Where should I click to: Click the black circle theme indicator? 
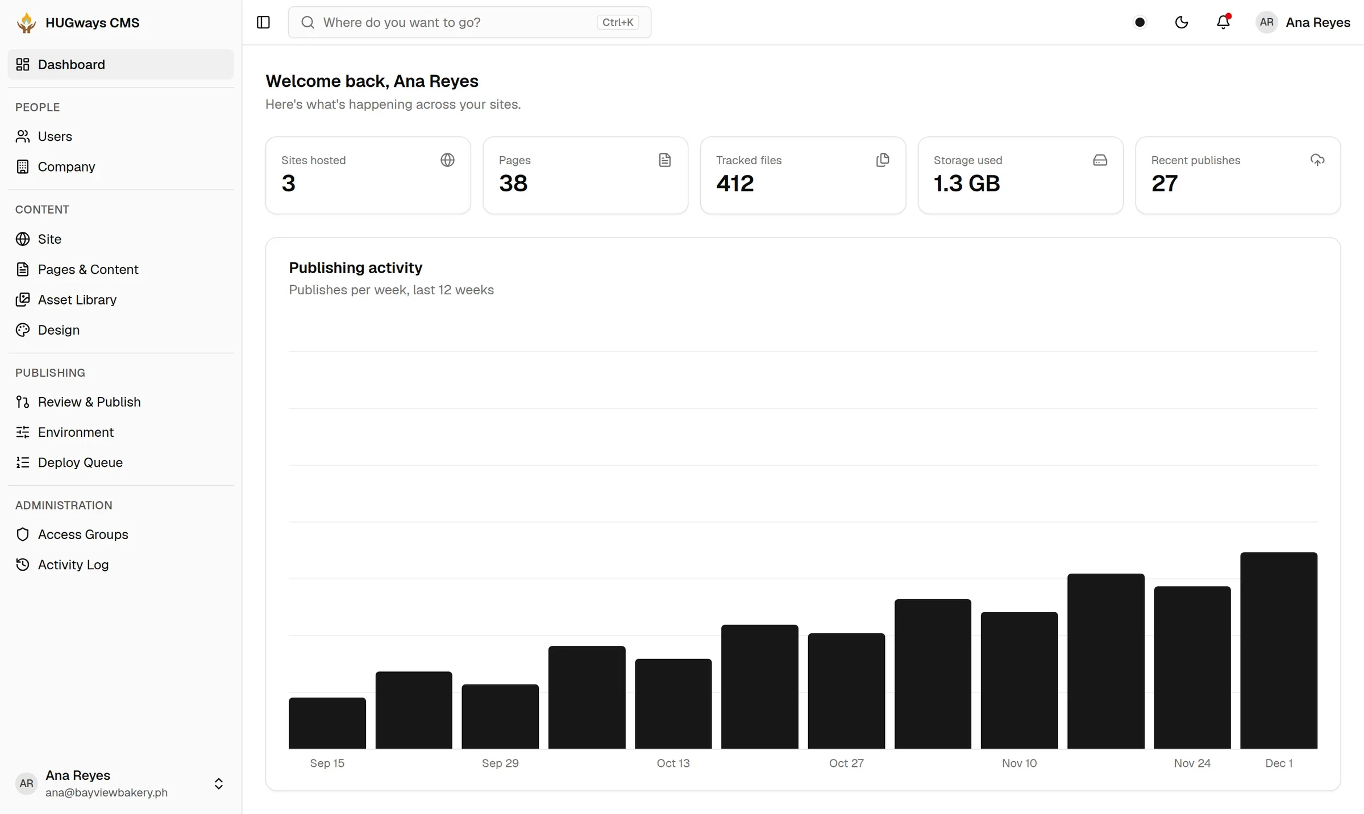click(1140, 22)
